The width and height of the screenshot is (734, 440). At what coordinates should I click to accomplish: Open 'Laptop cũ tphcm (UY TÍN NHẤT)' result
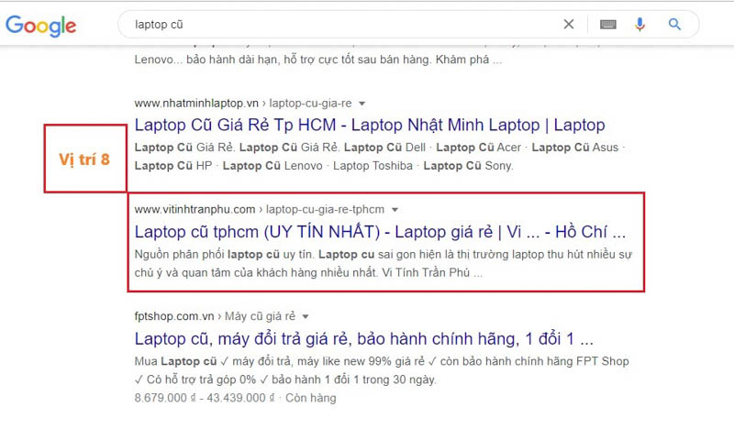click(380, 232)
